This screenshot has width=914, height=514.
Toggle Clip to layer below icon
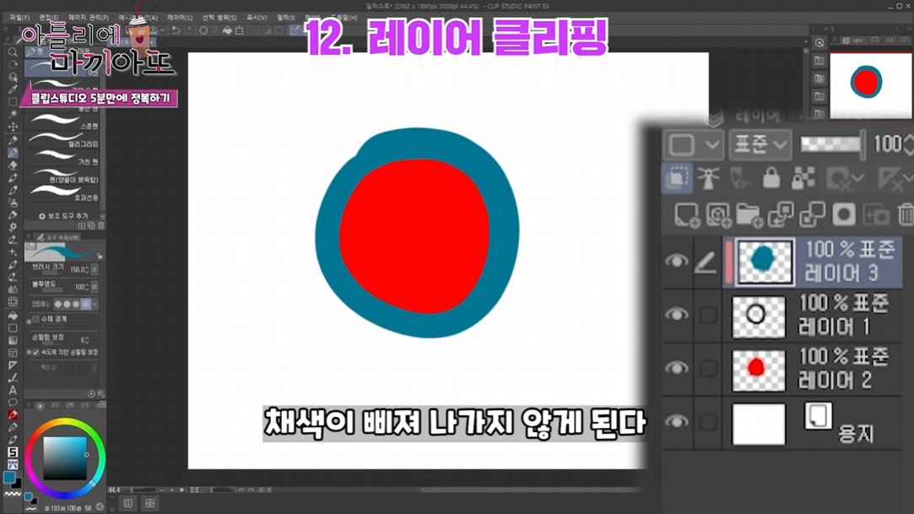678,178
